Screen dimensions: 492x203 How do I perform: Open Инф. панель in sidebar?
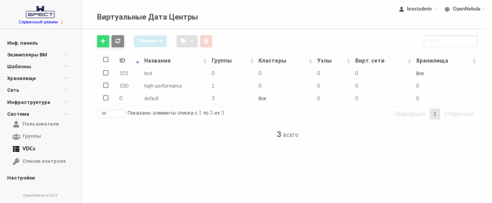[x=22, y=43]
